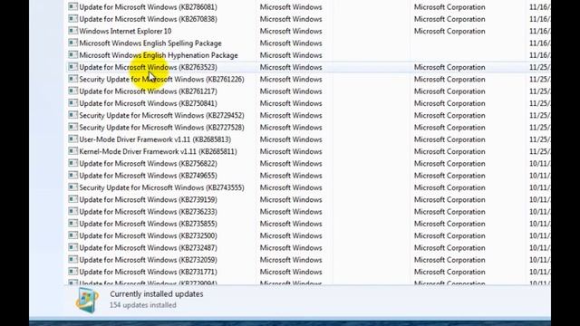The image size is (580, 326).
Task: Click icon beside English Spelling Package
Action: pos(72,43)
